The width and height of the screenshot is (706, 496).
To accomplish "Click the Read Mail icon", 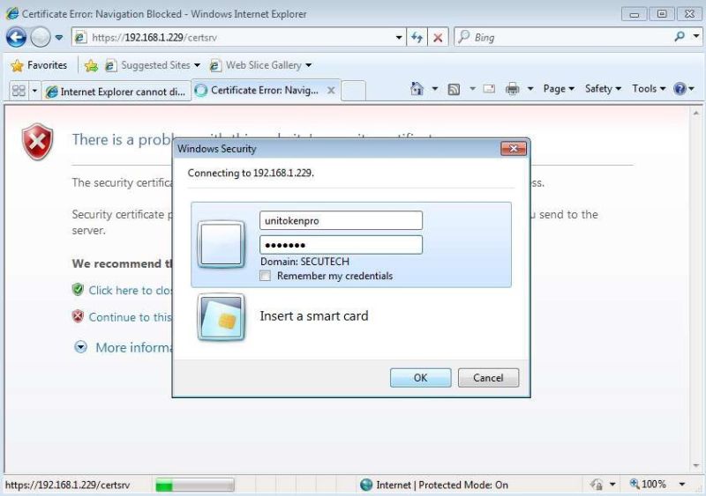I will point(489,89).
